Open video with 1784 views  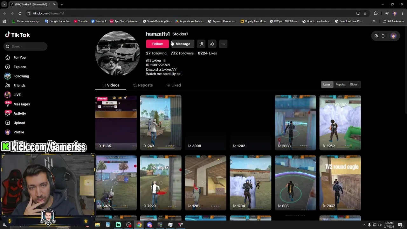pyautogui.click(x=250, y=183)
